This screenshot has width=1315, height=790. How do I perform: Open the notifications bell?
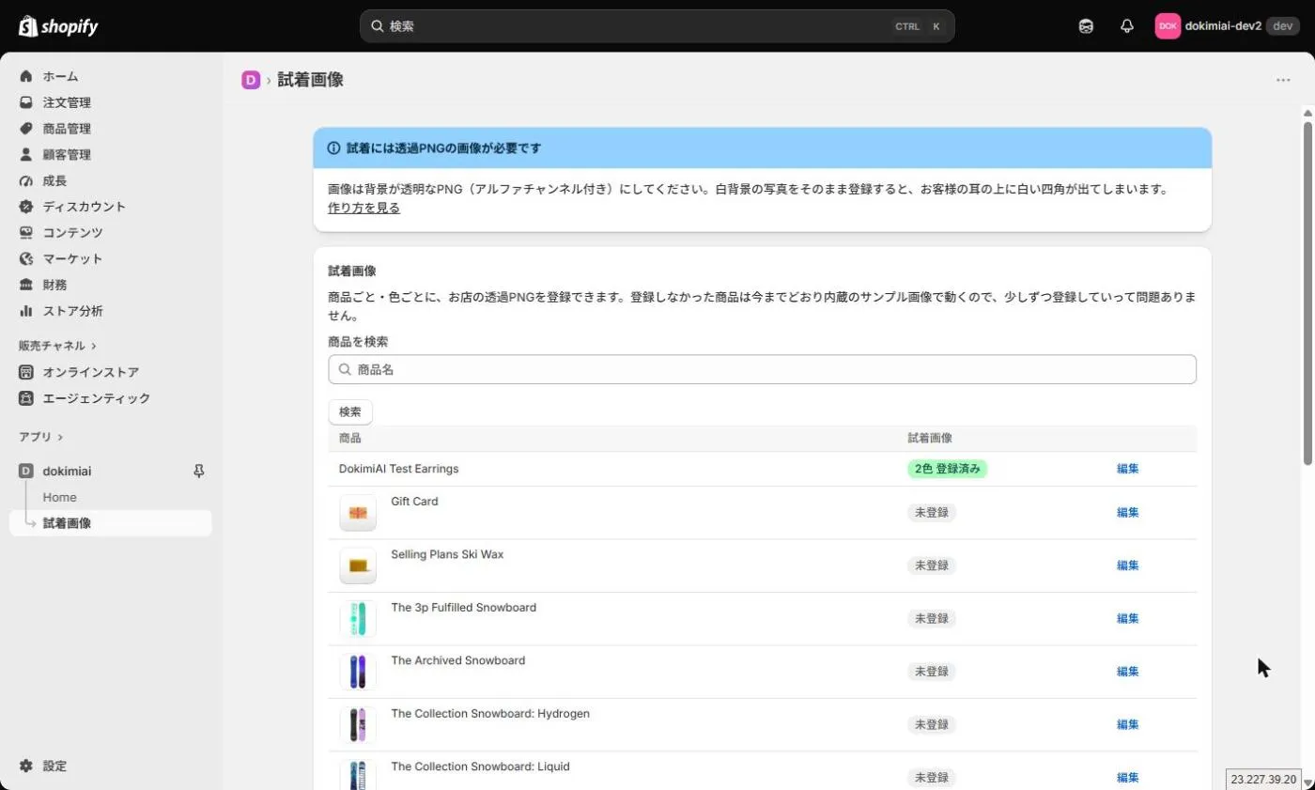1127,26
